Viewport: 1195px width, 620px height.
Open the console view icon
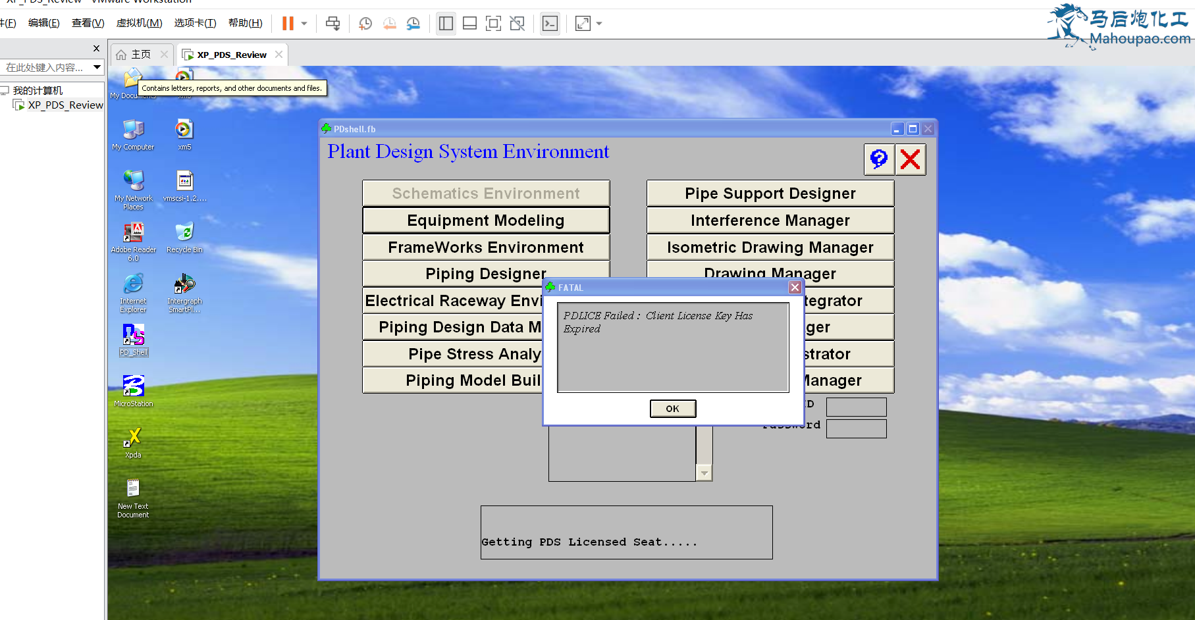(x=550, y=24)
